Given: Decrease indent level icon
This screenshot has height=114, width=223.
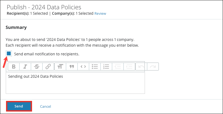Looking at the screenshot, I should tap(118, 67).
